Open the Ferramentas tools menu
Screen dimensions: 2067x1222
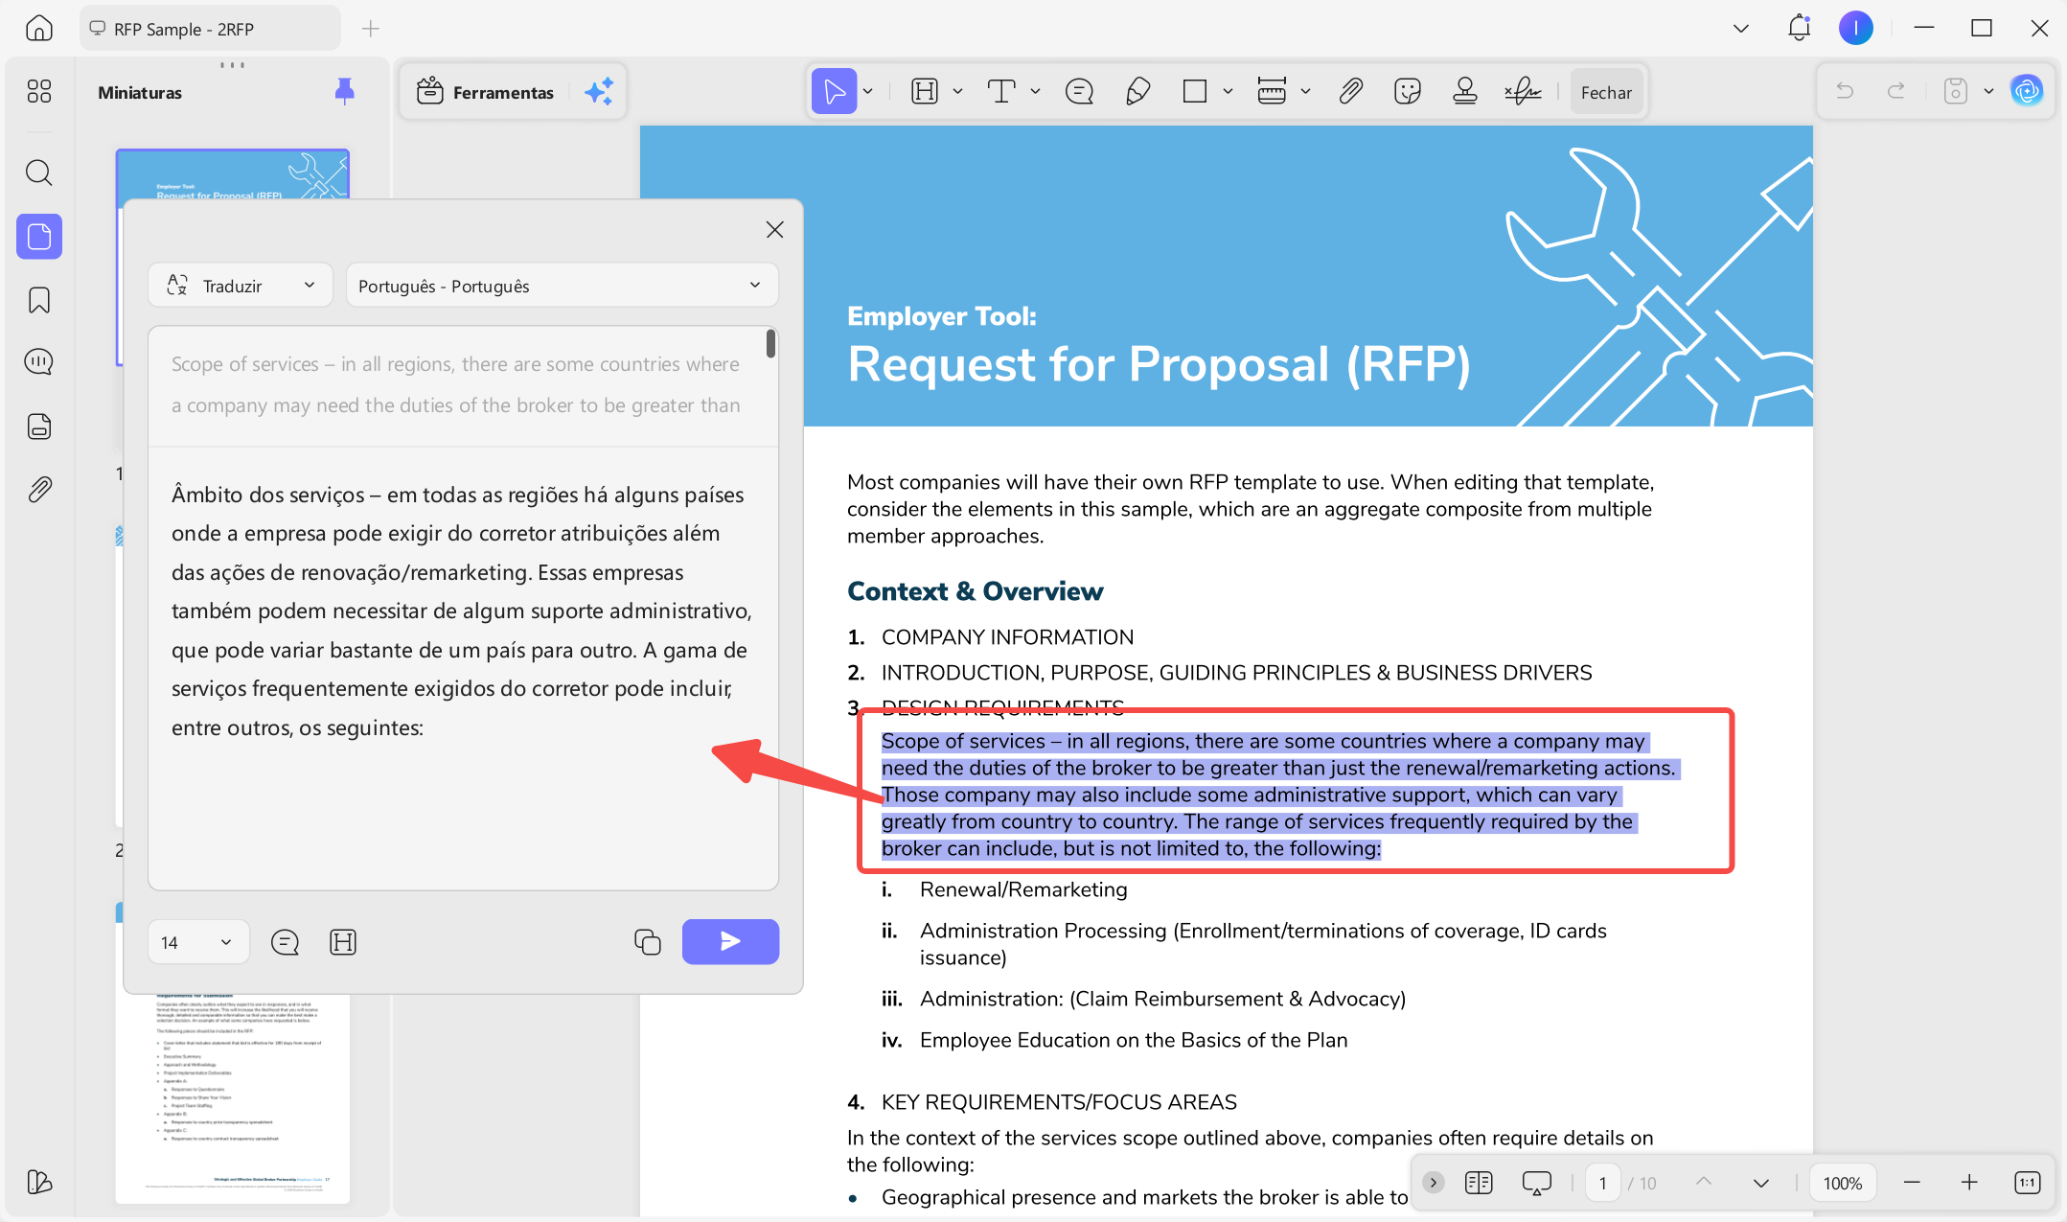tap(485, 92)
